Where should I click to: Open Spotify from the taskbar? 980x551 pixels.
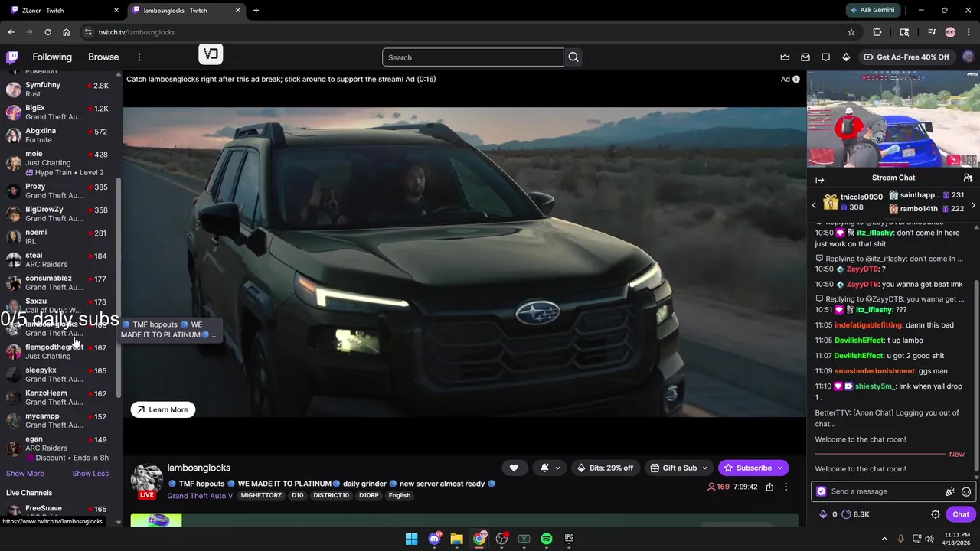click(547, 539)
